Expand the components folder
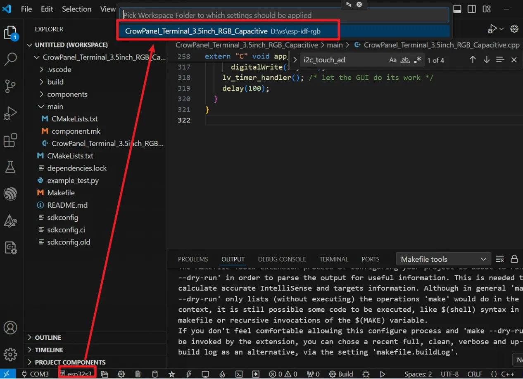Image resolution: width=523 pixels, height=379 pixels. coord(67,94)
